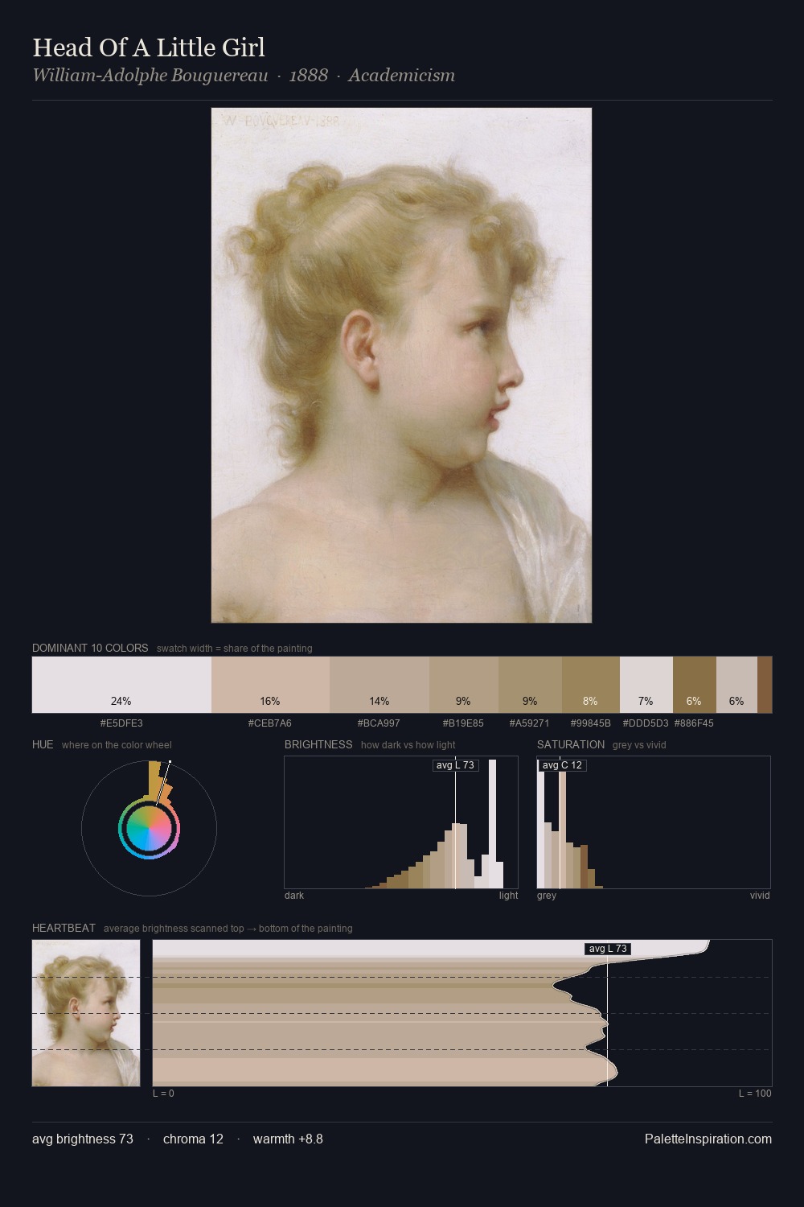
Task: Click the hex label '#BCA997'
Action: [379, 723]
